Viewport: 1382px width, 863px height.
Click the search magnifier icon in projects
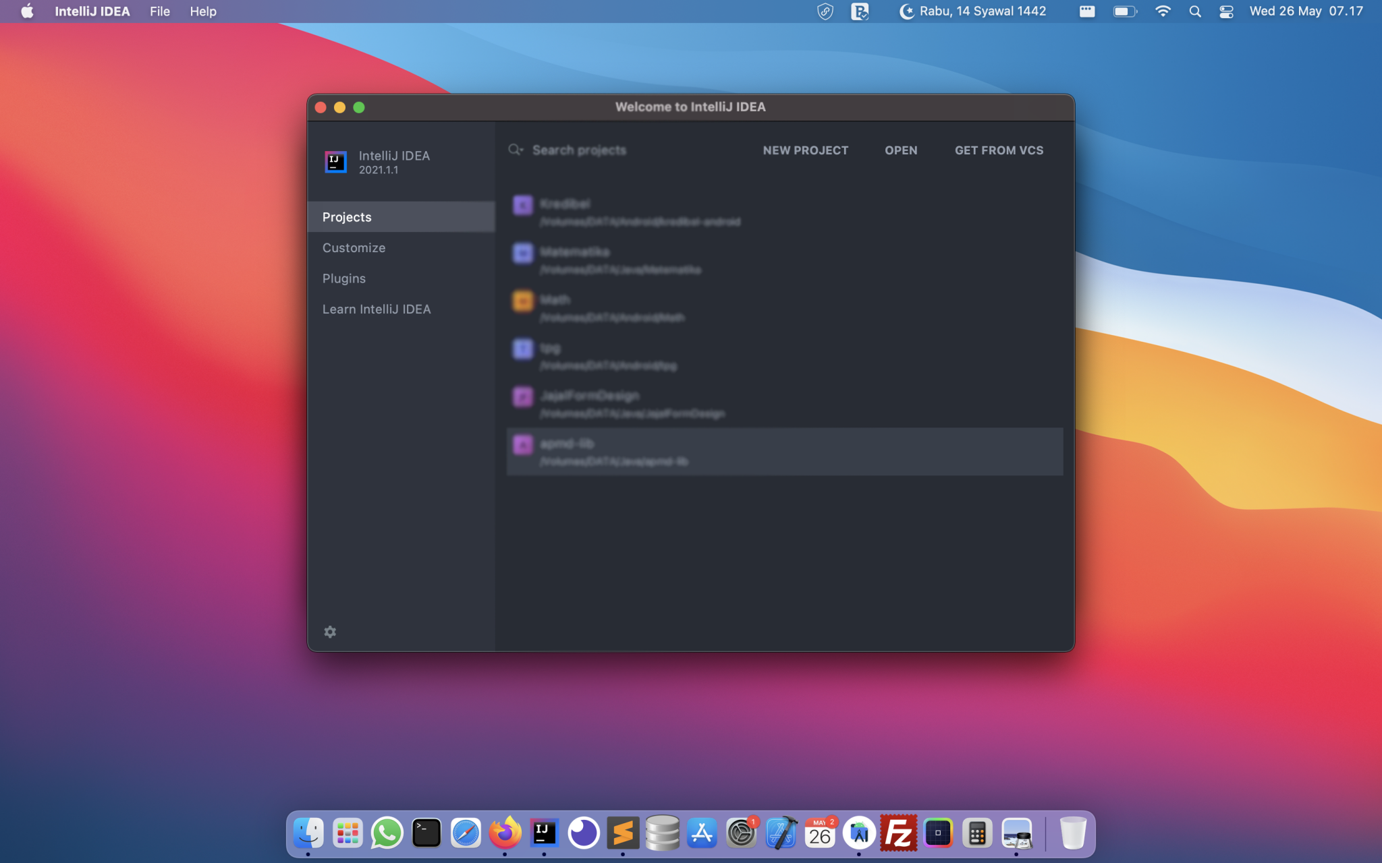point(516,150)
